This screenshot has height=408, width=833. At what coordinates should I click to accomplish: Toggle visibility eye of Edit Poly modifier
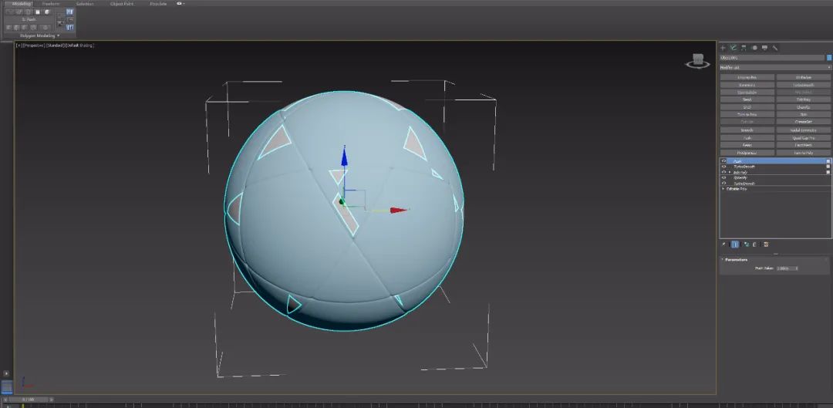[723, 172]
